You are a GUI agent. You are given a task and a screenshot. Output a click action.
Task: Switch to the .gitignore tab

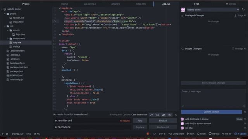115,4
